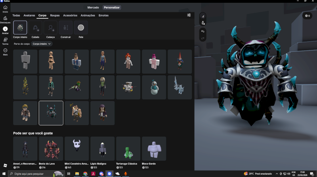Open the Emotes tab
This screenshot has width=317, height=177.
tap(103, 15)
